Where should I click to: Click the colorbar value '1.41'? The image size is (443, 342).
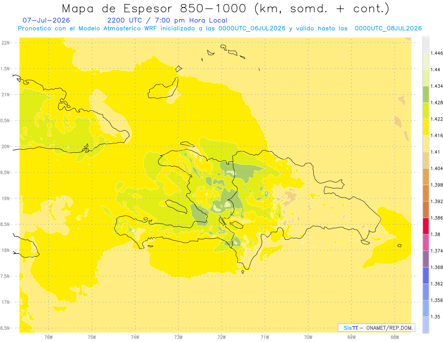pos(435,152)
